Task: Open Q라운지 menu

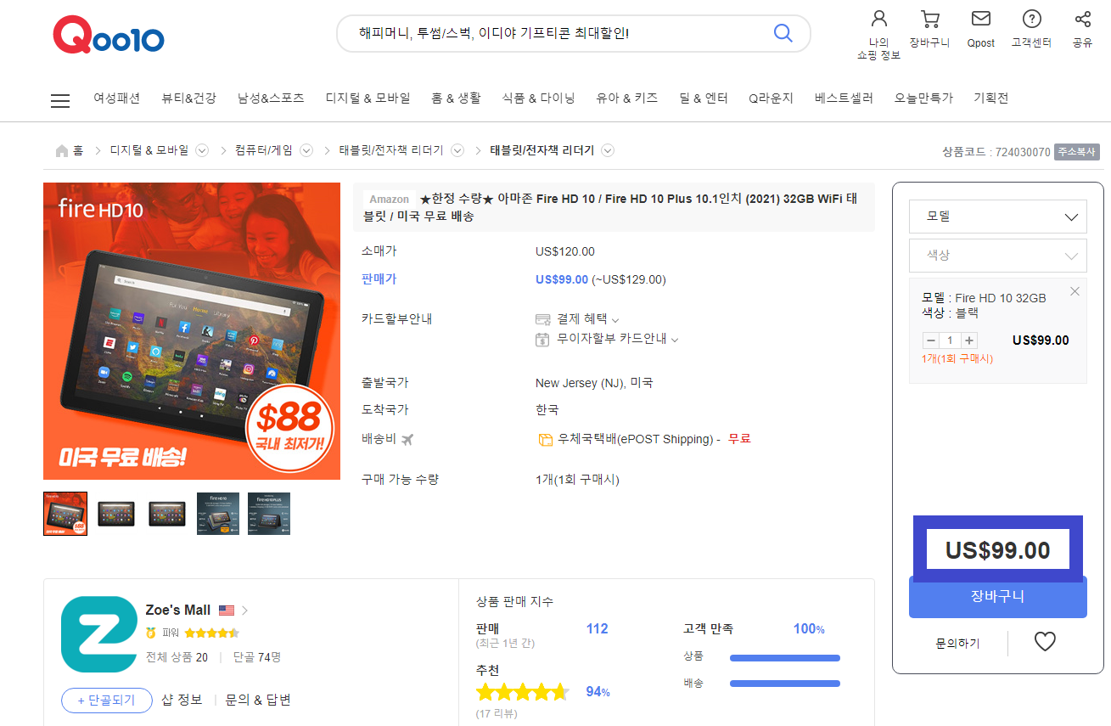Action: point(771,98)
